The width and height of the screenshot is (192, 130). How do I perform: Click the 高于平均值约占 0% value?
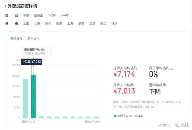[x=153, y=74]
